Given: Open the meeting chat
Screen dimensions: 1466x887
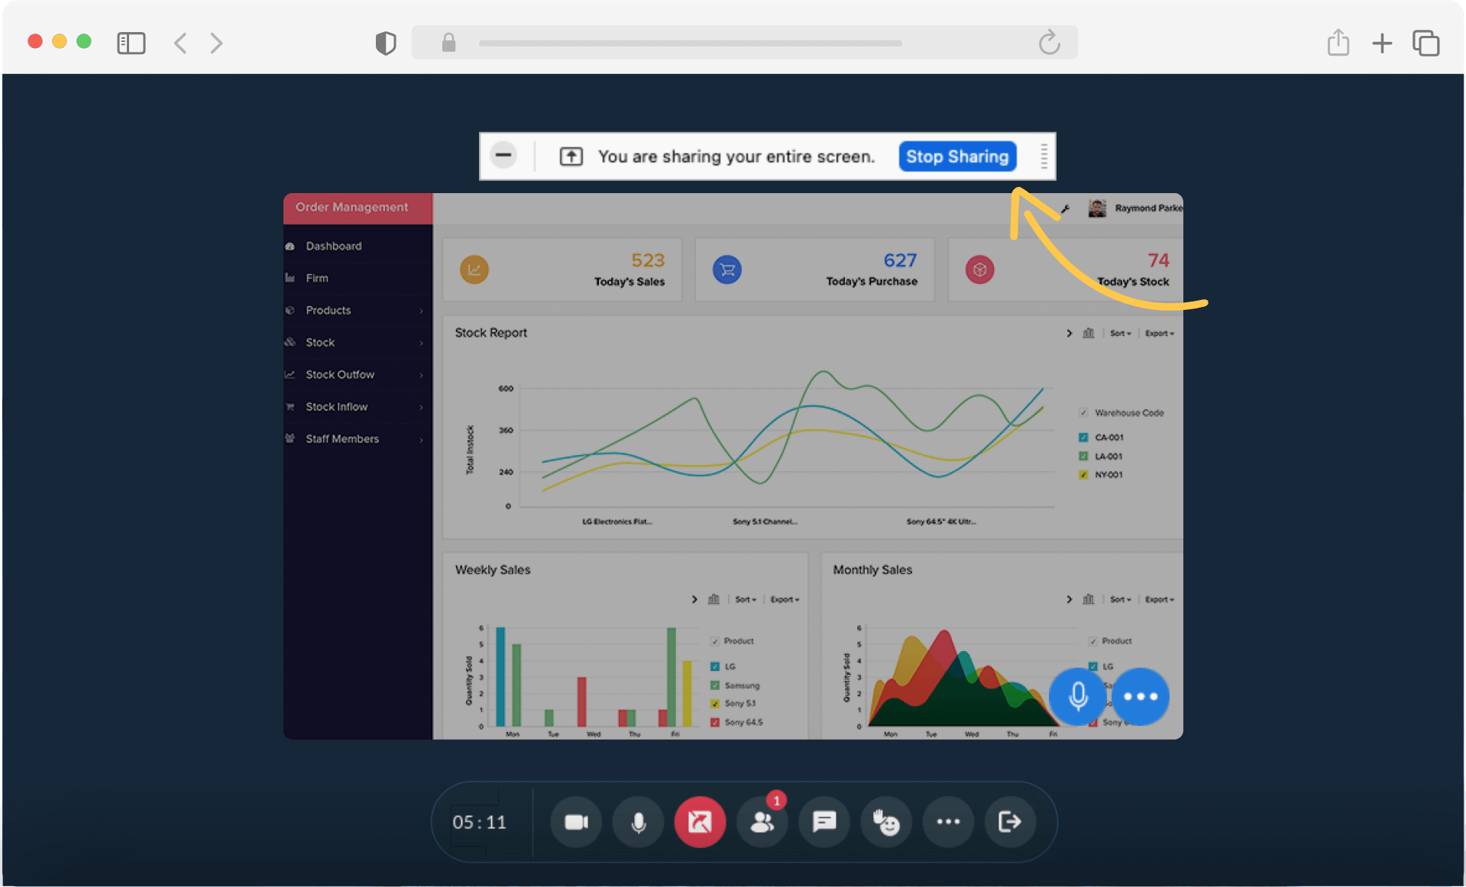Looking at the screenshot, I should [x=824, y=822].
